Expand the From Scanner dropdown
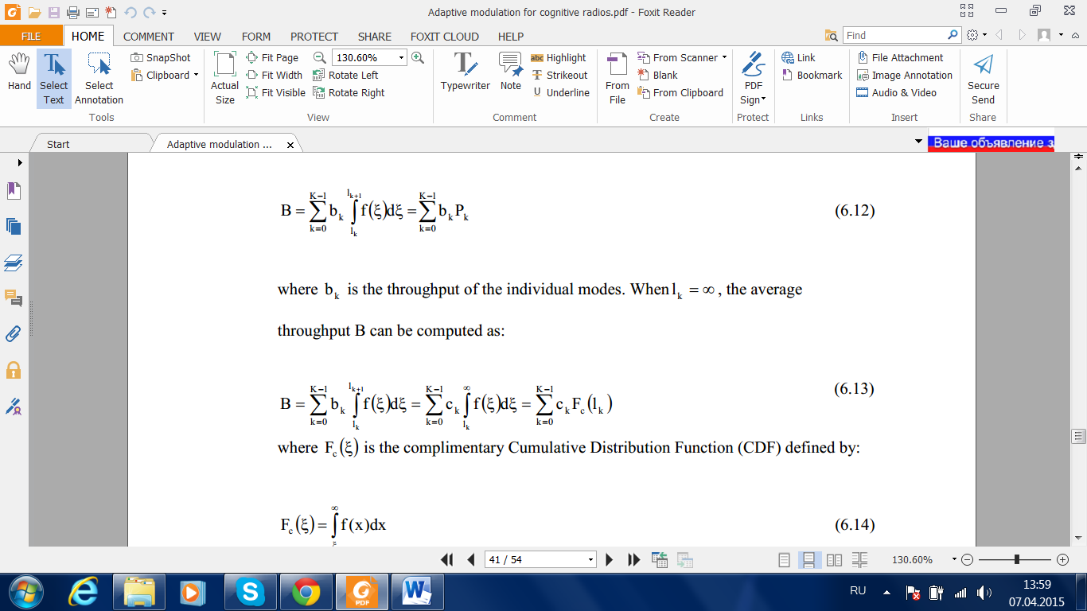This screenshot has height=611, width=1087. click(724, 57)
